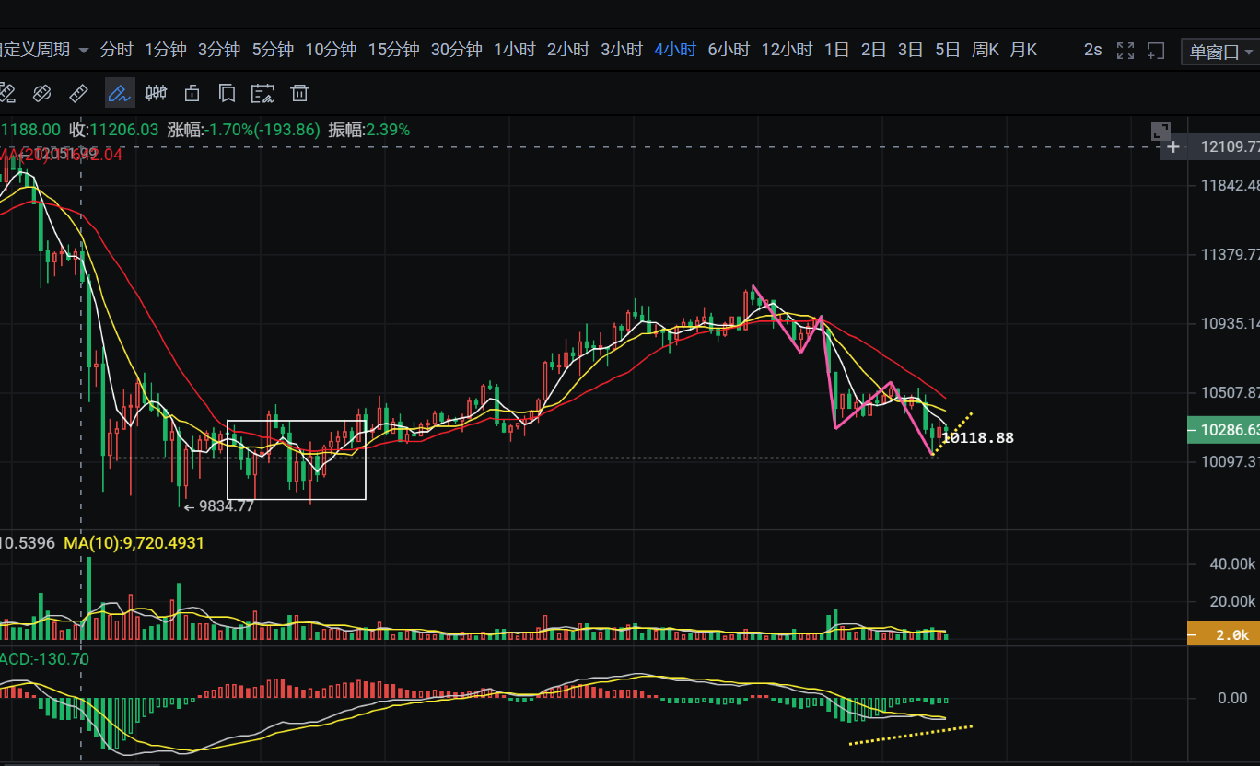Click the 10118.88 price annotation
This screenshot has height=766, width=1260.
pos(978,438)
